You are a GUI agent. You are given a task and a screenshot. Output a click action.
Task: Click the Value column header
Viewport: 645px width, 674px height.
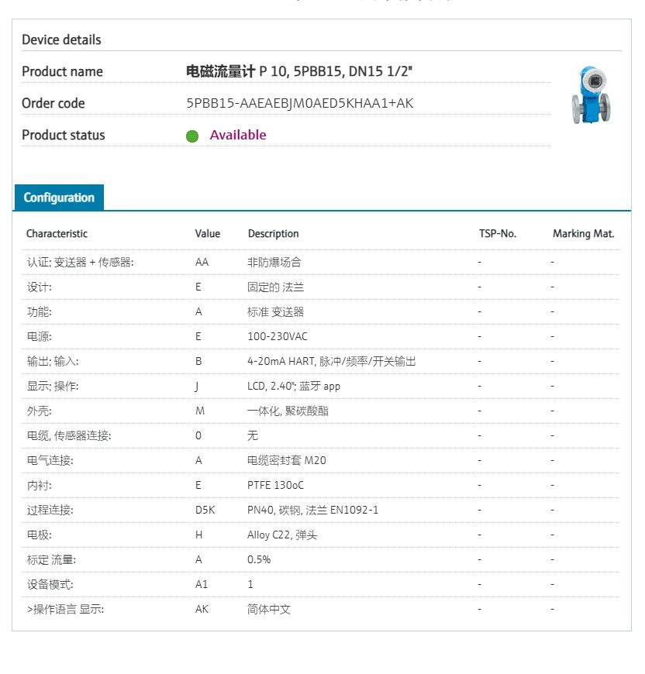click(x=208, y=234)
